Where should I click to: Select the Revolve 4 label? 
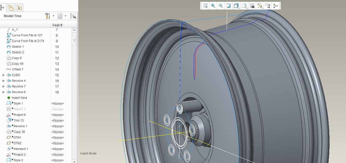[x=19, y=81]
